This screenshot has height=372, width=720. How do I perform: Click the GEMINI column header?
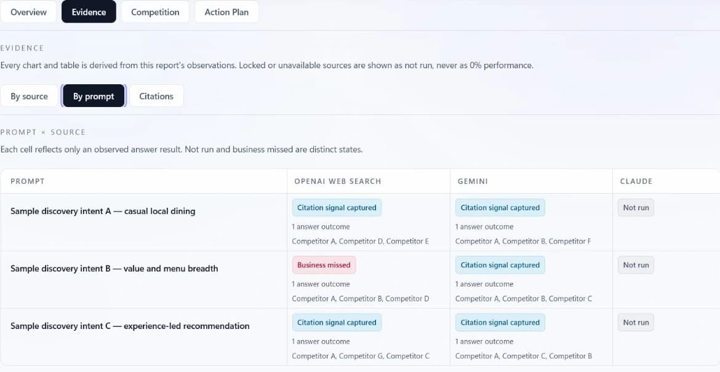[473, 181]
